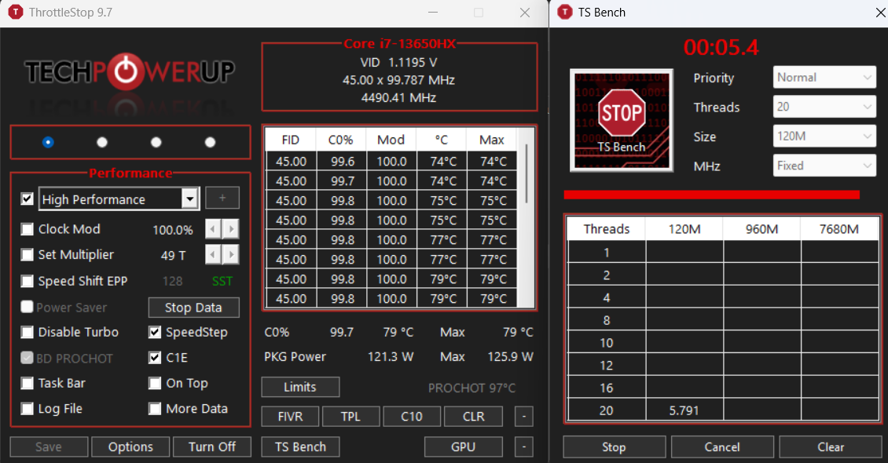Open the Limits window
The width and height of the screenshot is (888, 463).
300,387
